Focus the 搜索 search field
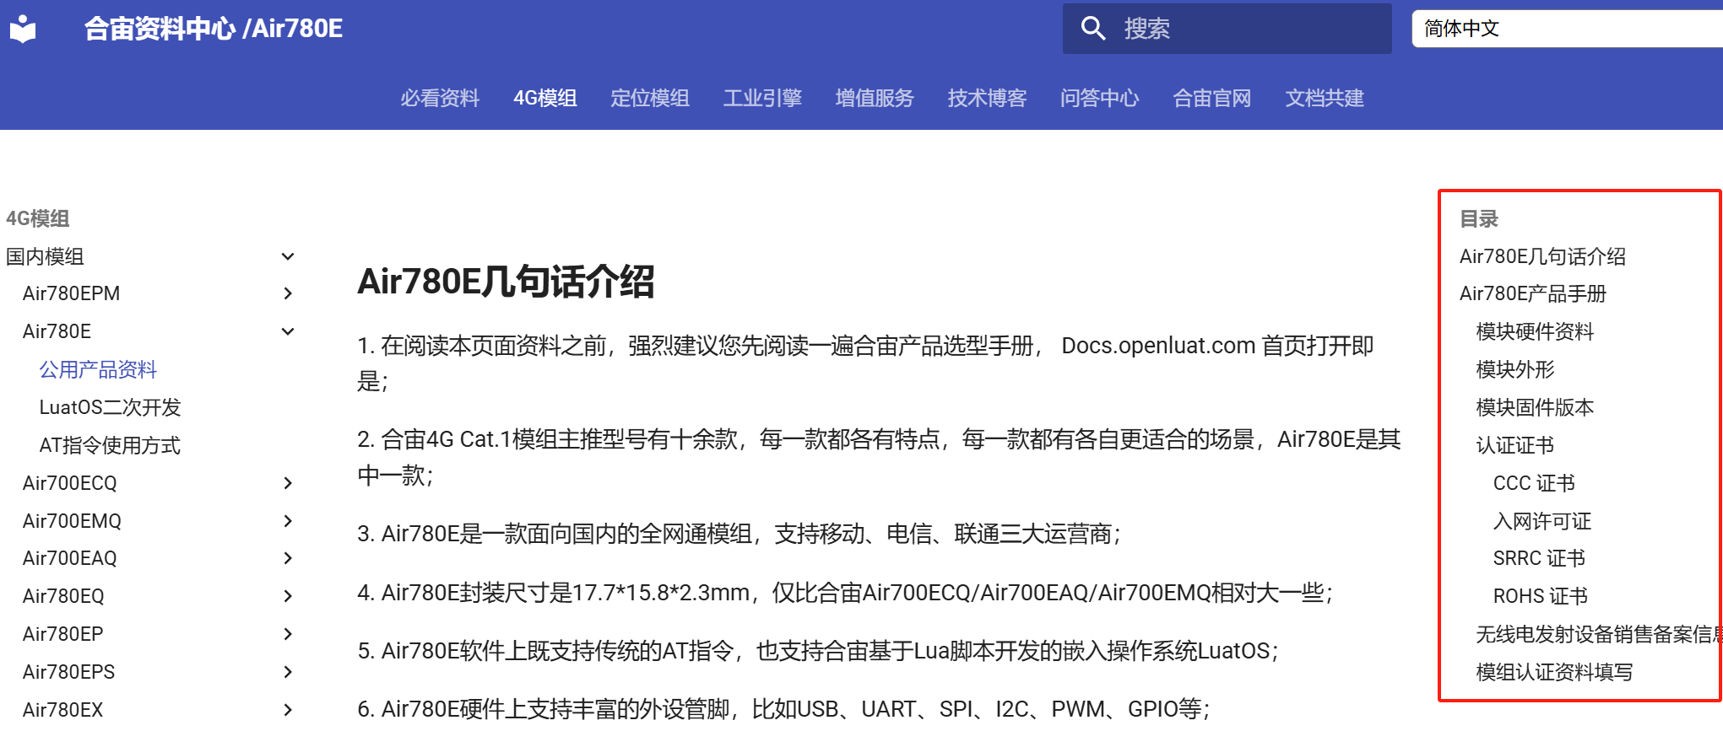The image size is (1723, 731). tap(1227, 29)
